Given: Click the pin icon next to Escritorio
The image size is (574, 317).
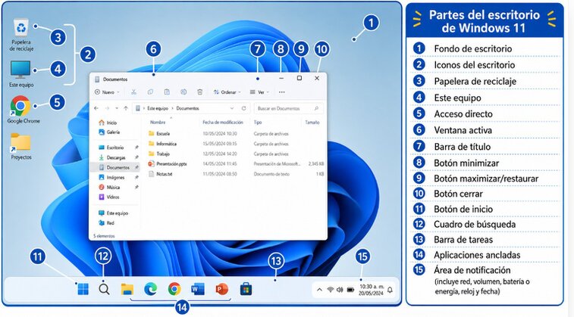Looking at the screenshot, I should [x=136, y=148].
